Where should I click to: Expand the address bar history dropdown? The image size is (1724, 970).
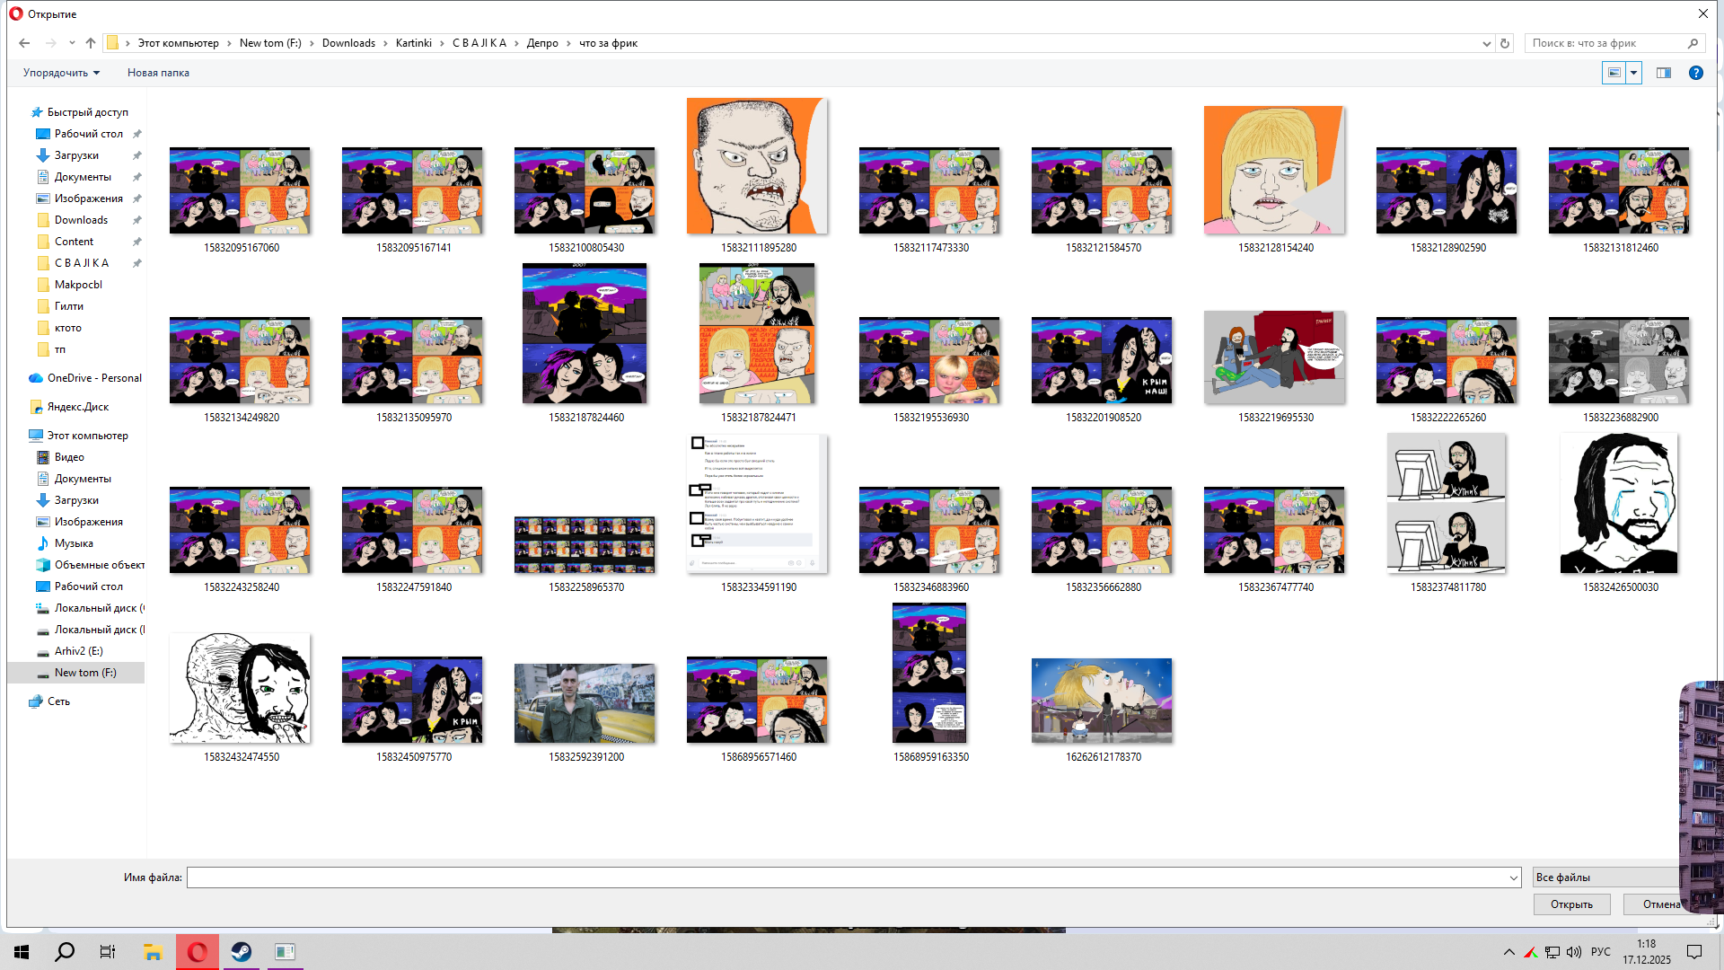[1486, 43]
